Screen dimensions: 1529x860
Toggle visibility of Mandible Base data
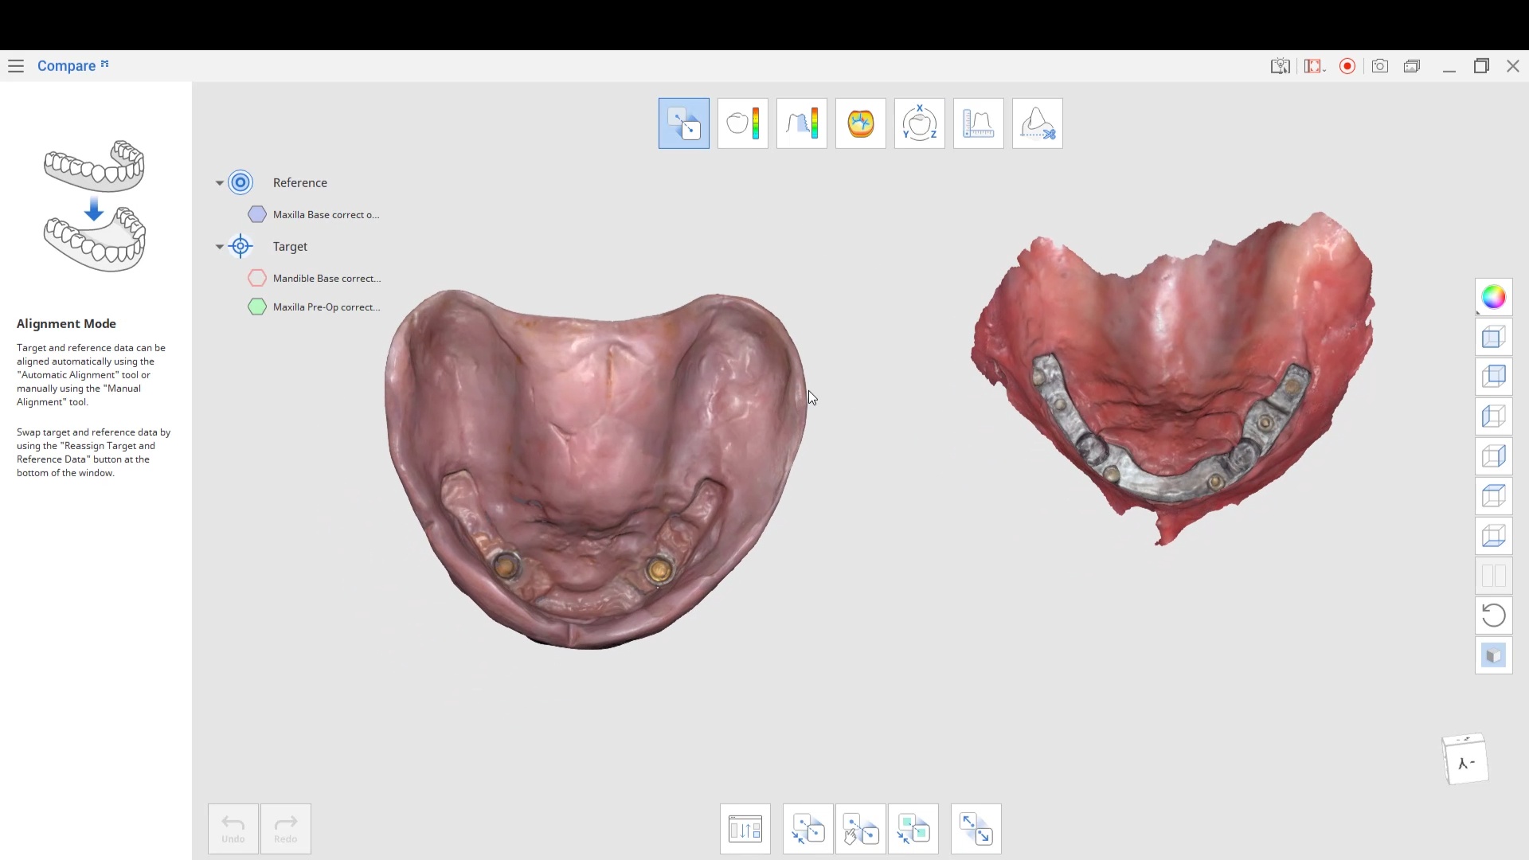(x=256, y=278)
